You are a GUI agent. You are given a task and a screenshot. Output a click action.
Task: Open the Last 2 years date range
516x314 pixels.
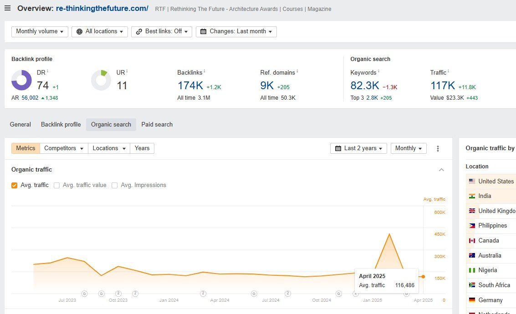point(358,148)
